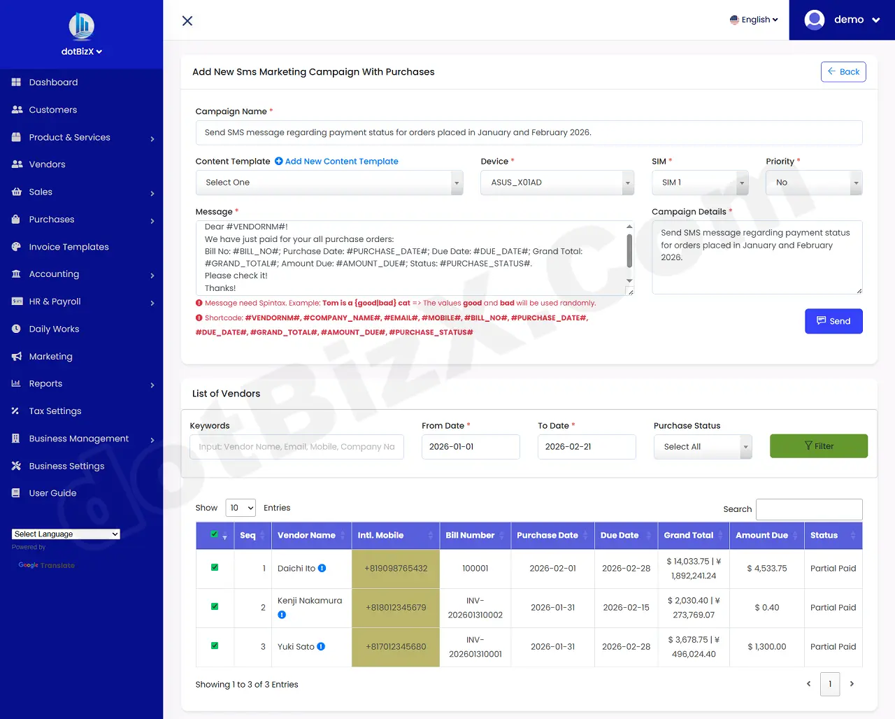Go to Daily Works

coord(54,329)
